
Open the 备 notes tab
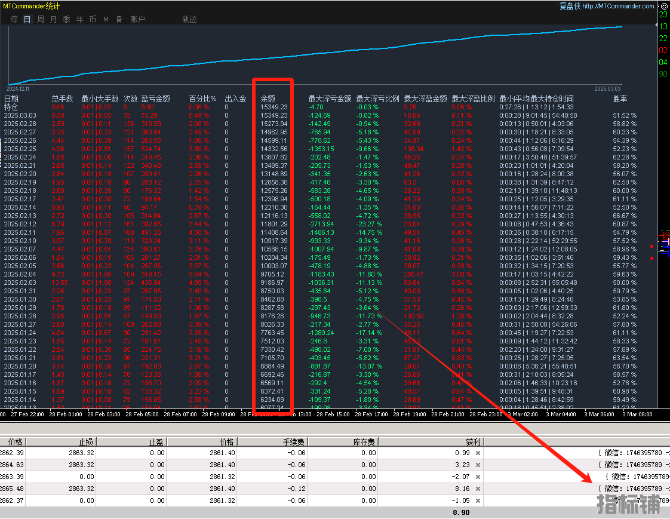[x=119, y=19]
